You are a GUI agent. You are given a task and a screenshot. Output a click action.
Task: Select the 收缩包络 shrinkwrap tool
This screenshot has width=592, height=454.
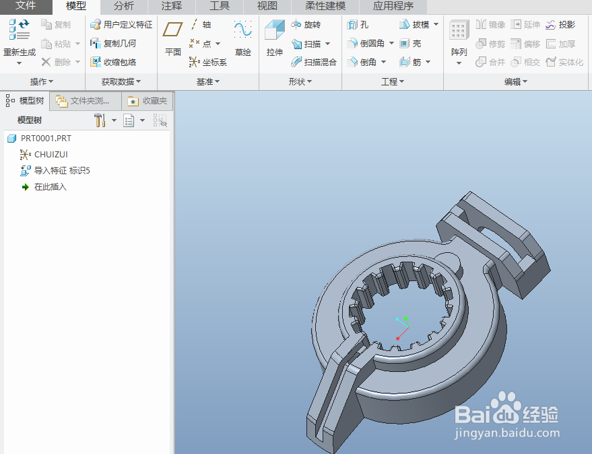click(x=113, y=62)
